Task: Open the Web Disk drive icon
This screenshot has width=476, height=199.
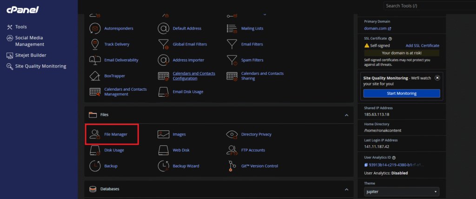Action: point(163,150)
